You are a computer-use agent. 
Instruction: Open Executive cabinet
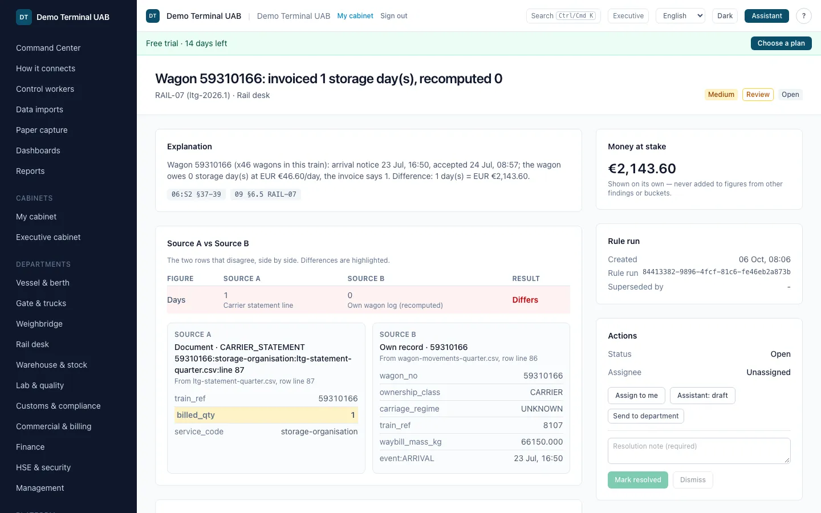coord(48,237)
